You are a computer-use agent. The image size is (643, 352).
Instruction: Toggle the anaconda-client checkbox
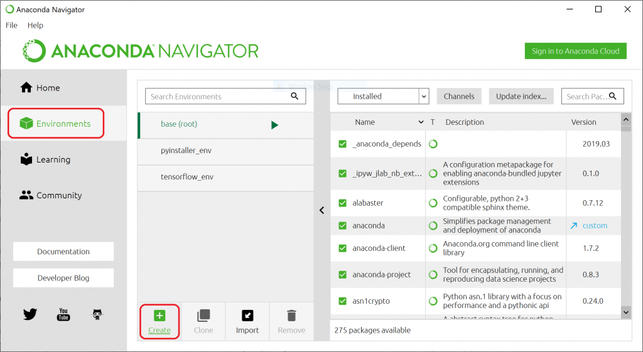point(342,248)
